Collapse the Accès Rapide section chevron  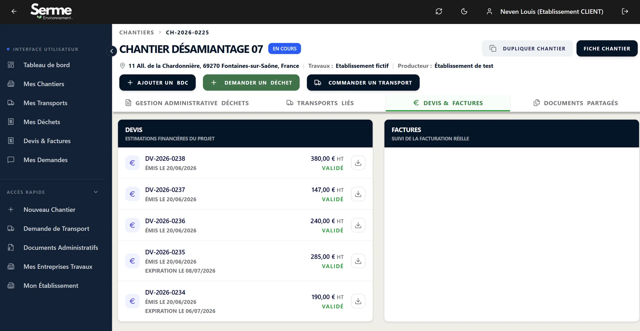click(96, 192)
